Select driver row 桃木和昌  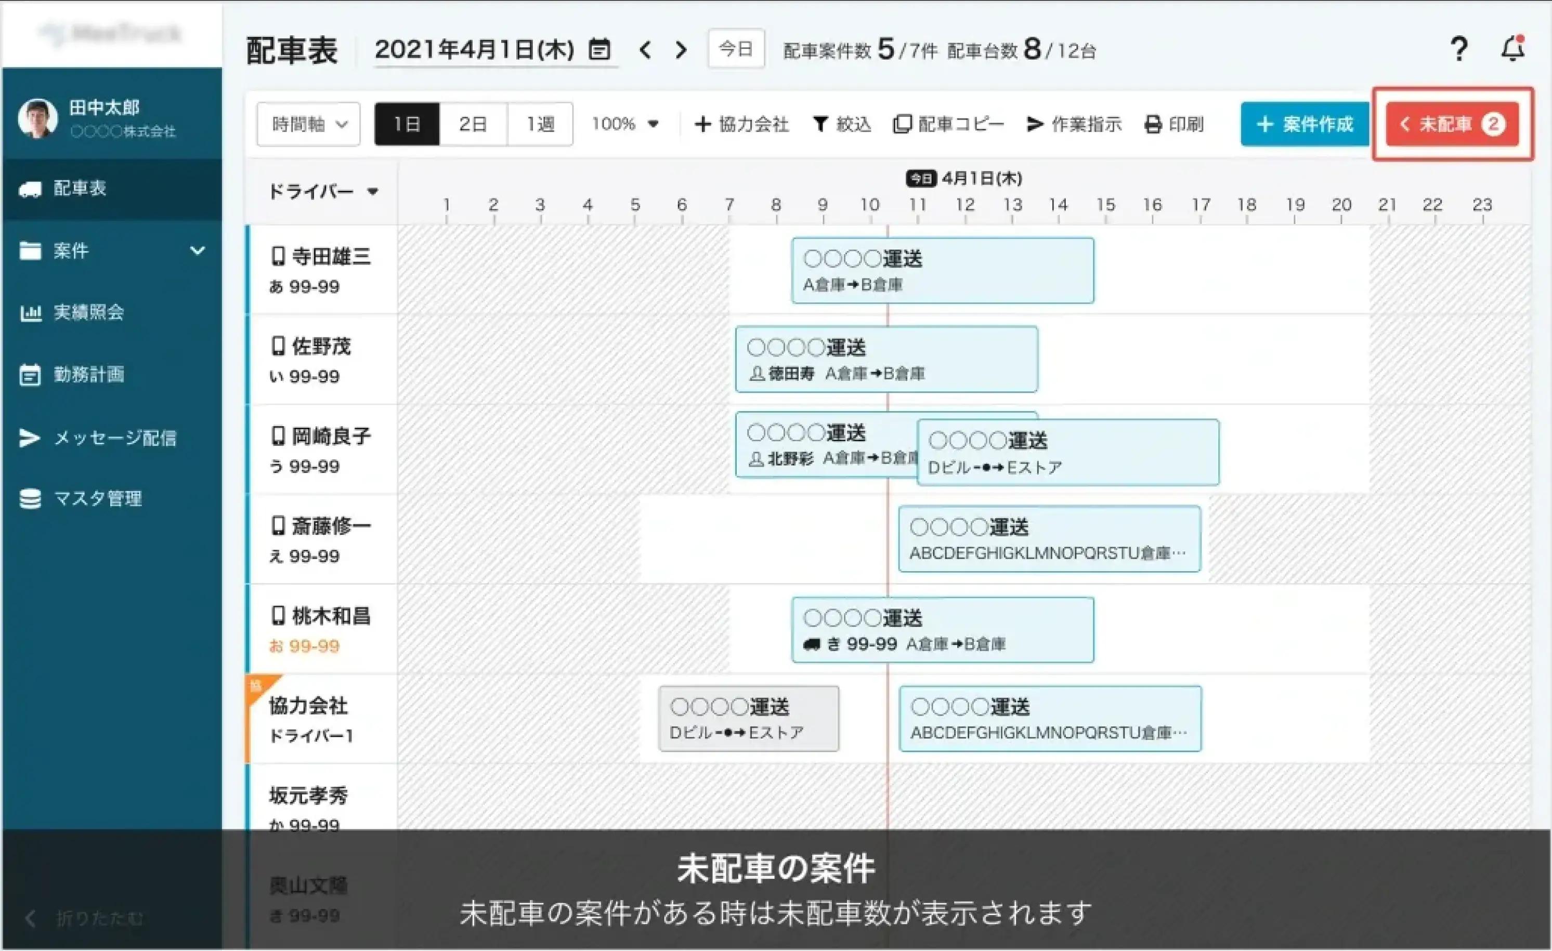[322, 629]
